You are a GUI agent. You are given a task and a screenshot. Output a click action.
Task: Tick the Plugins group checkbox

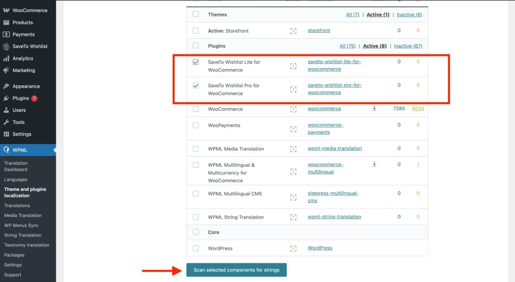[196, 45]
